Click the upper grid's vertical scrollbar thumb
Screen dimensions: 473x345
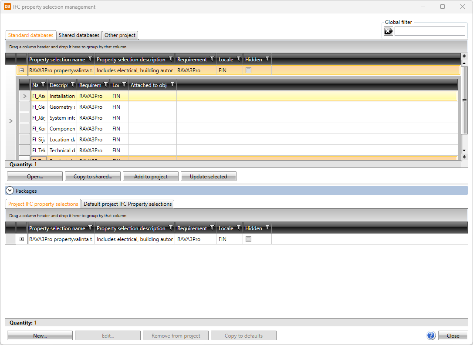point(465,100)
